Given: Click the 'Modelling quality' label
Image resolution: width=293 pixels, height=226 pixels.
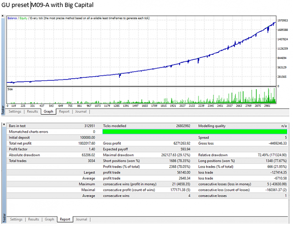Looking at the screenshot, I should [x=212, y=126].
